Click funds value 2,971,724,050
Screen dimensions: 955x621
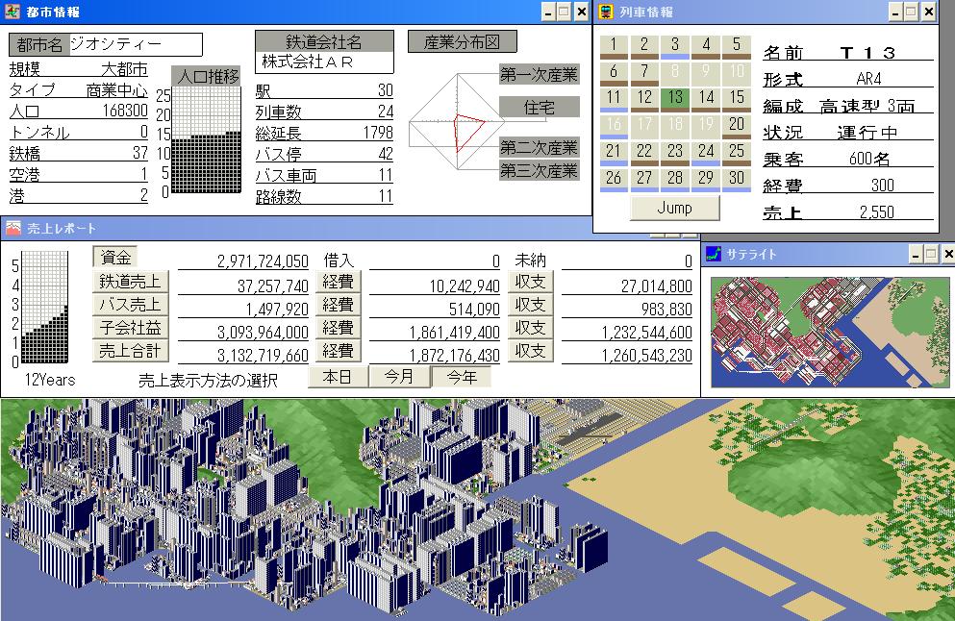pos(263,261)
